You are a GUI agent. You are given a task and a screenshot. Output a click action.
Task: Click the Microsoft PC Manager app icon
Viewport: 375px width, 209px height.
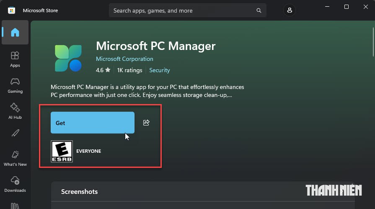tap(68, 58)
